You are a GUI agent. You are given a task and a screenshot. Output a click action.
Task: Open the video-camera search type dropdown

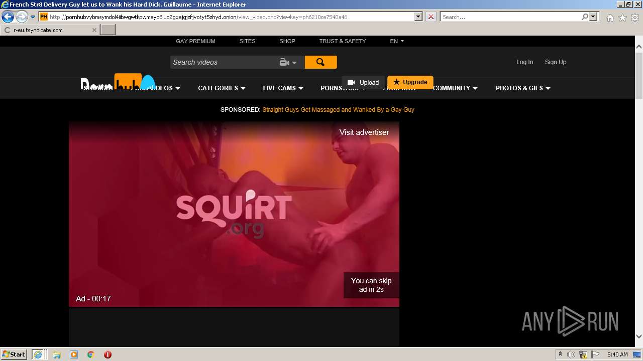(x=288, y=62)
